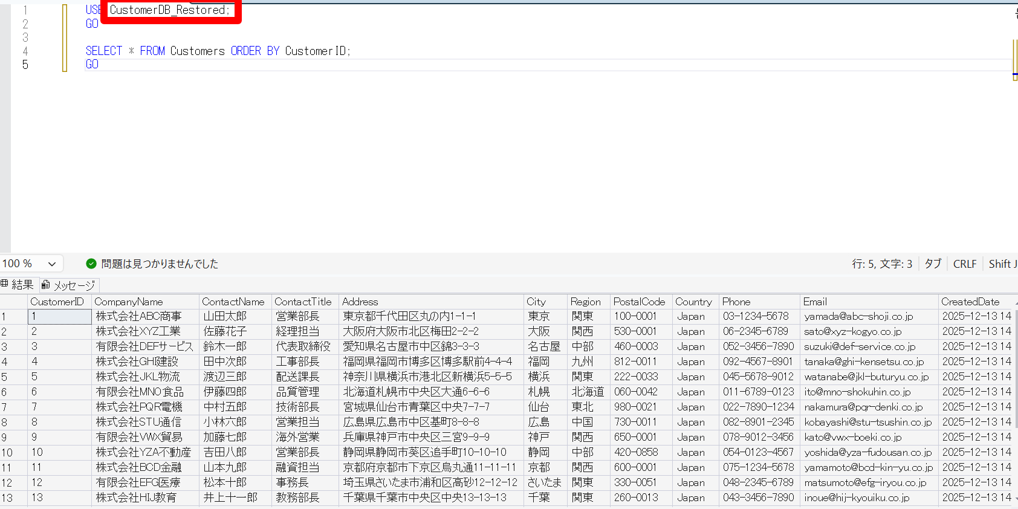
Task: Click the Customers table name in query
Action: point(198,51)
